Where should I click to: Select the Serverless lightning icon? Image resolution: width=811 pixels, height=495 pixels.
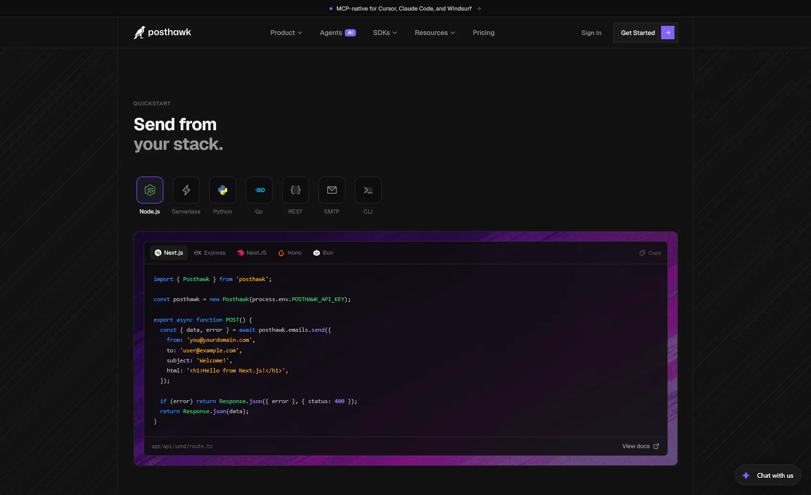tap(186, 190)
